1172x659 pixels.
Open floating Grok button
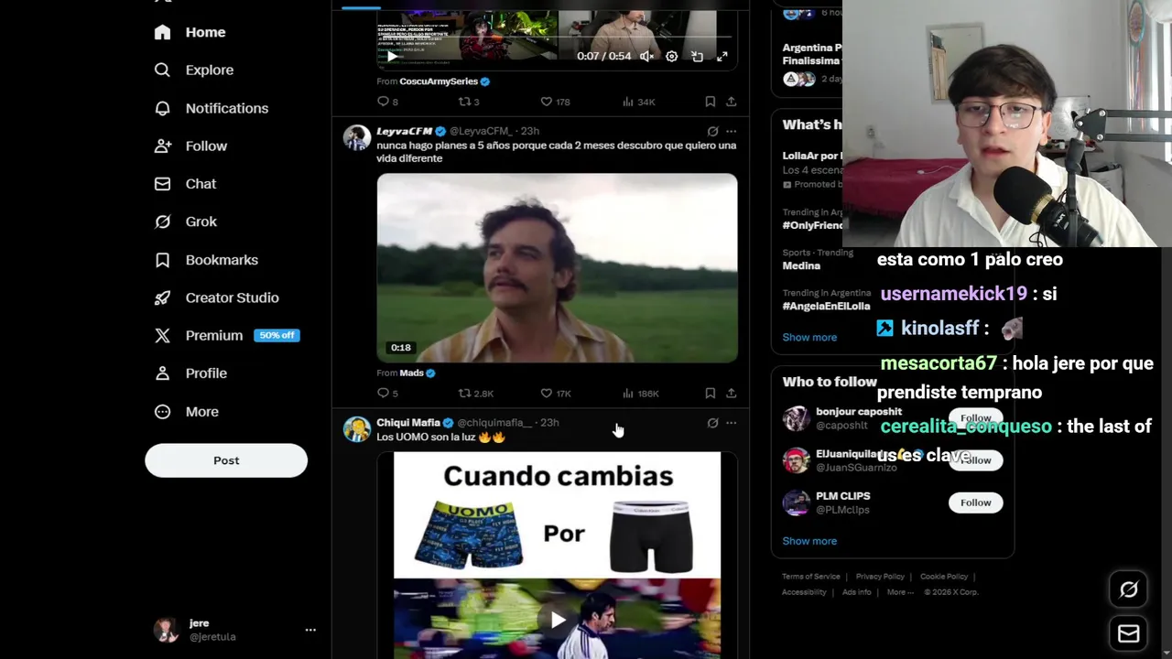(x=1129, y=590)
